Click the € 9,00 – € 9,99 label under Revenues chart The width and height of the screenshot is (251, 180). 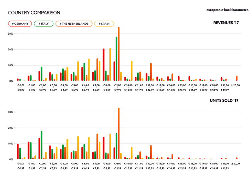tap(117, 88)
